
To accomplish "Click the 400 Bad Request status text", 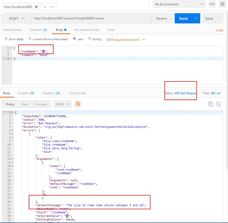I will (x=186, y=93).
